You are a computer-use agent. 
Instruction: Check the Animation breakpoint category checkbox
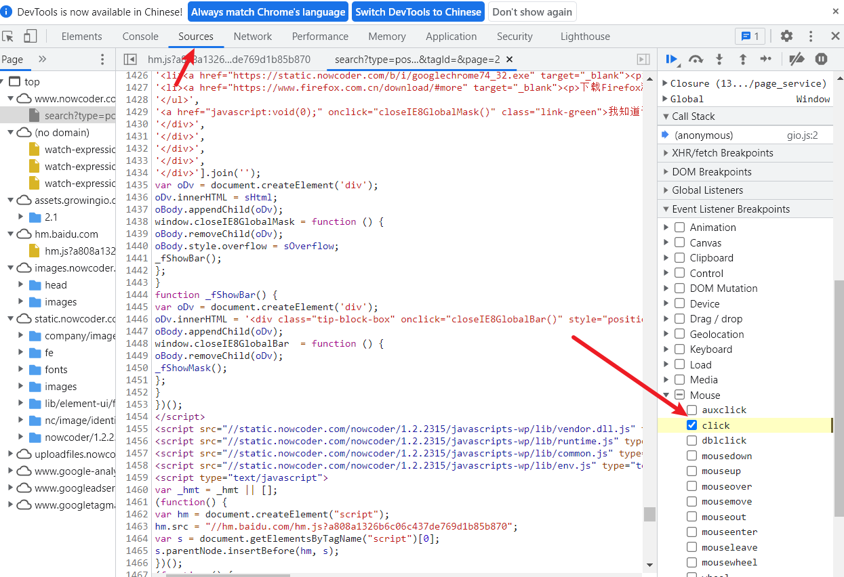pos(679,227)
